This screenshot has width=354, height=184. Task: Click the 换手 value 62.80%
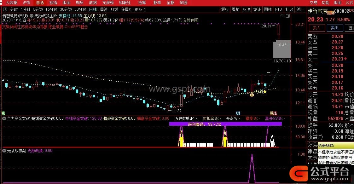(336, 125)
